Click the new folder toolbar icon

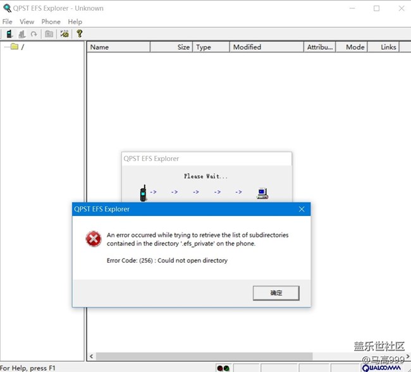pos(49,34)
